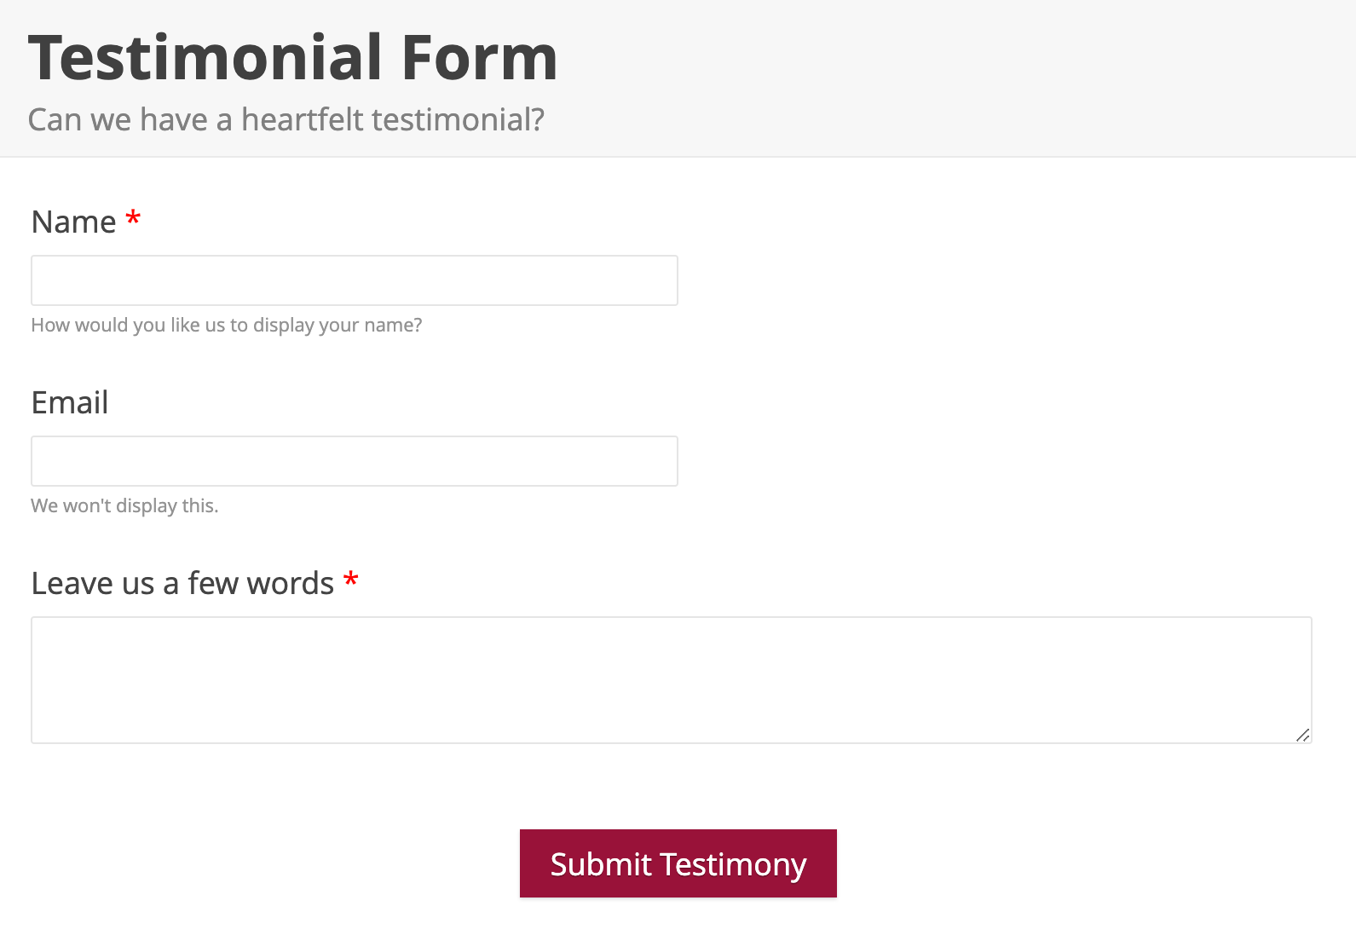This screenshot has width=1356, height=935.
Task: Click the textarea resize handle
Action: click(1302, 735)
